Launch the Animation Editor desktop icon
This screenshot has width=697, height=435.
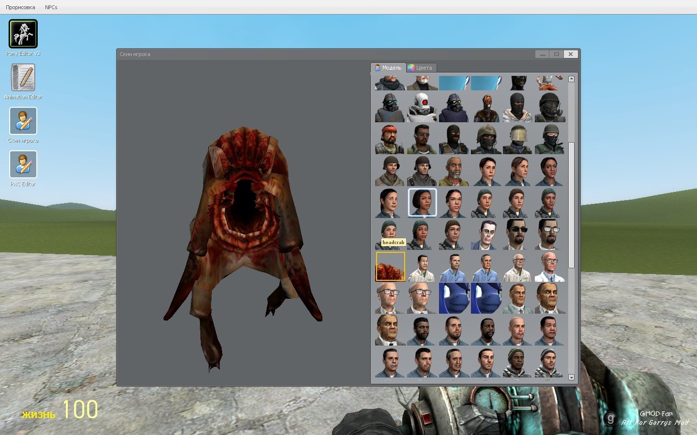click(x=23, y=77)
